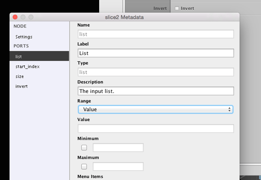This screenshot has width=261, height=180.
Task: Open the Range dropdown set to Value
Action: [x=156, y=110]
